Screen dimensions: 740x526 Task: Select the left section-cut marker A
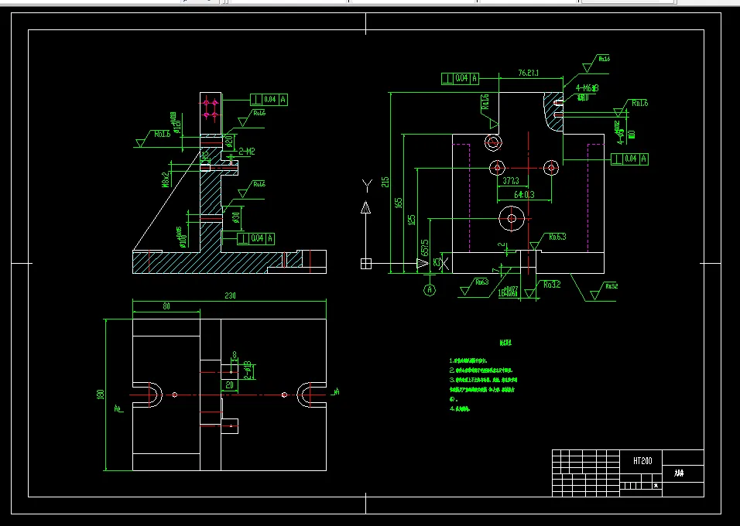click(x=118, y=408)
